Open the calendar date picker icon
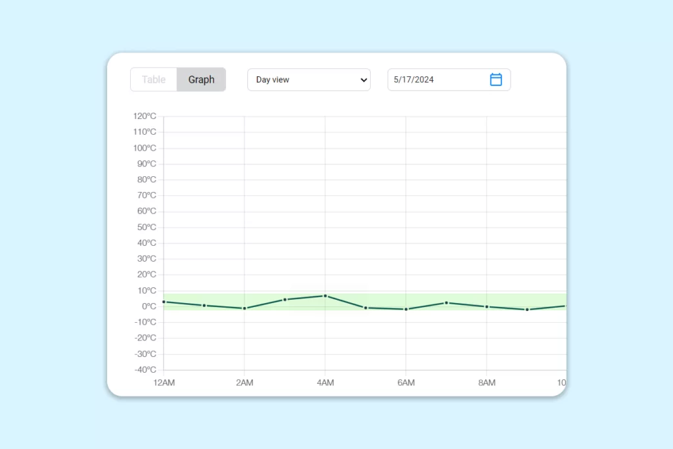Viewport: 673px width, 449px height. click(496, 80)
